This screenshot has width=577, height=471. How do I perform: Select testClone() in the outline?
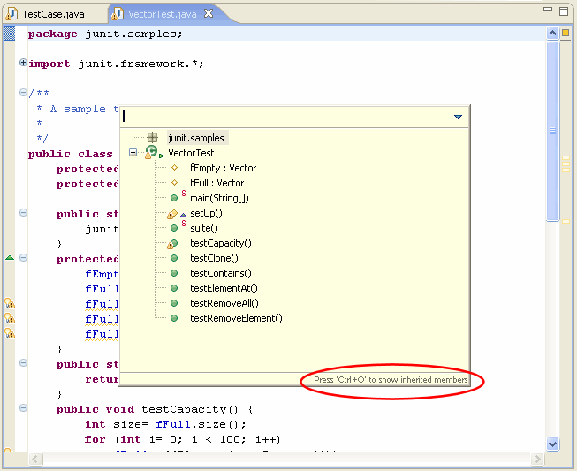pyautogui.click(x=214, y=258)
